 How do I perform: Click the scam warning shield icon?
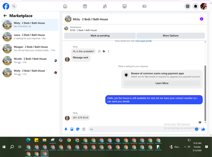[126, 75]
